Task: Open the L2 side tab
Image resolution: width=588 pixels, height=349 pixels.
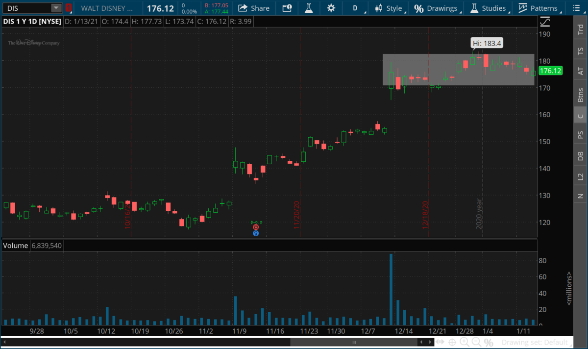Action: tap(581, 176)
